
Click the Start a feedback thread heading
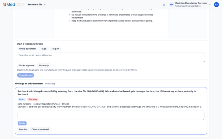click(x=30, y=44)
